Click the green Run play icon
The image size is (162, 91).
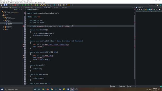25,5
